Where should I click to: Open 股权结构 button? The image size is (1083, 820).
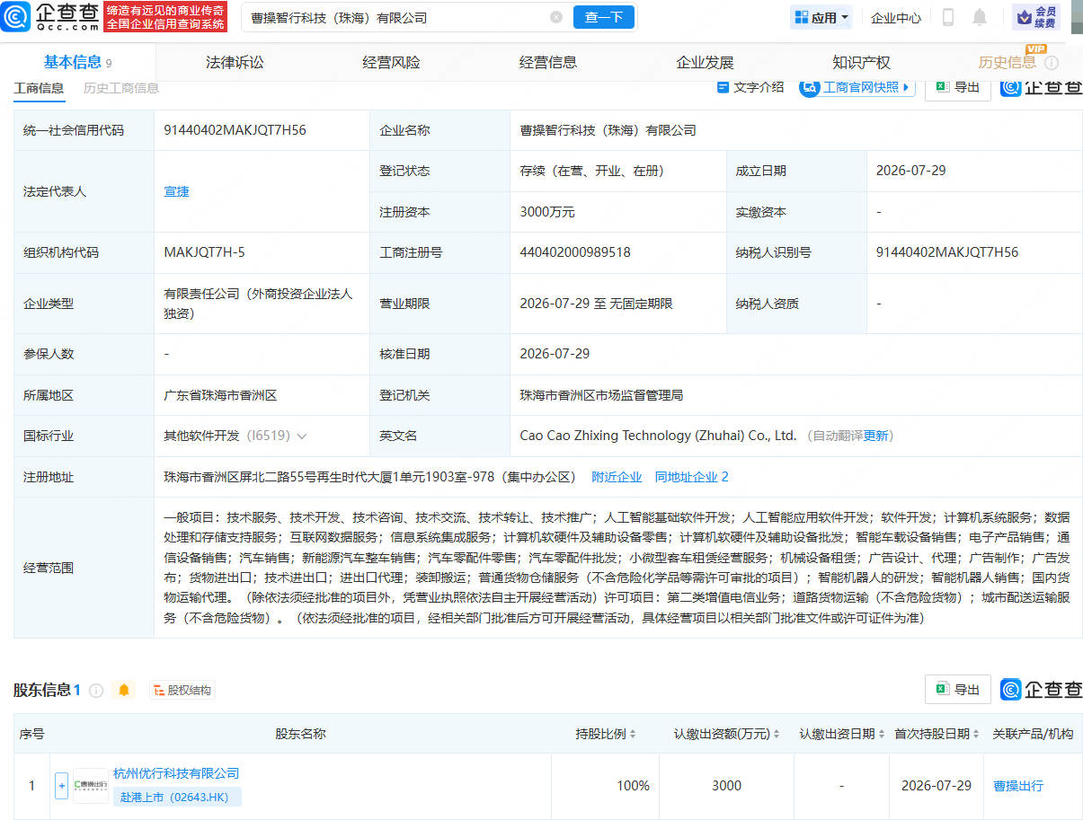point(182,690)
